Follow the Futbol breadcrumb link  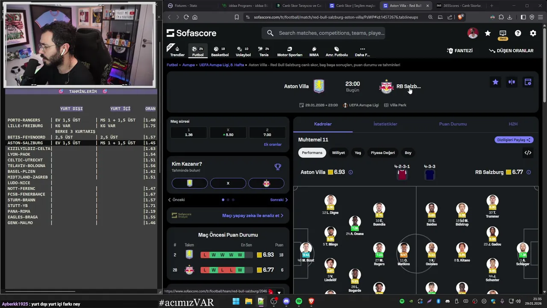[172, 65]
